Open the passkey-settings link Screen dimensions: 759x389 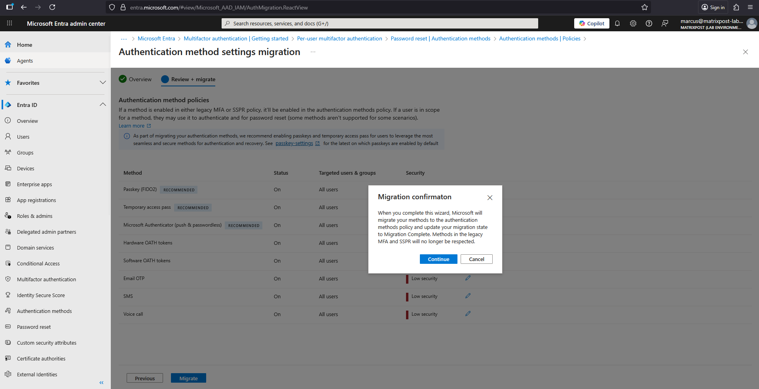click(x=298, y=143)
